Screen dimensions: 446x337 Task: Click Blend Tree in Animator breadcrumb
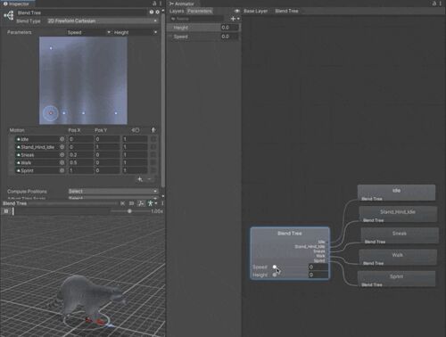click(x=286, y=11)
